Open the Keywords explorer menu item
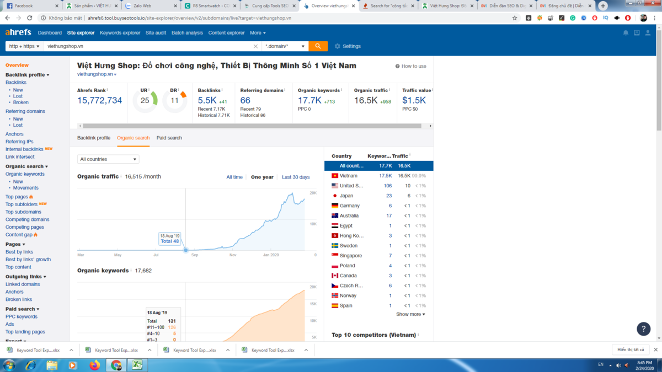Image resolution: width=662 pixels, height=372 pixels. click(120, 33)
